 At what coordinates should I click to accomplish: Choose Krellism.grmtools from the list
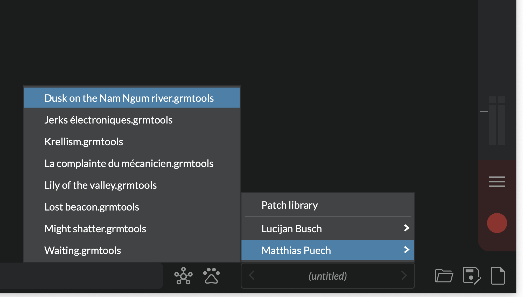coord(84,142)
